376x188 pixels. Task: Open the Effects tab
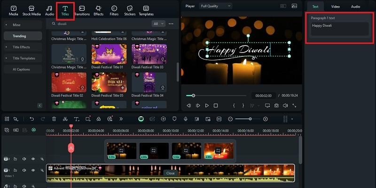pos(98,11)
